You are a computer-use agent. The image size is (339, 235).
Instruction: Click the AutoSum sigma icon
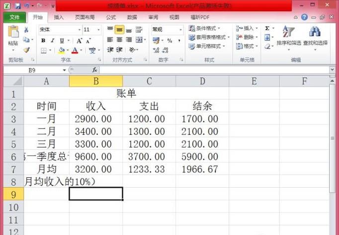click(267, 29)
